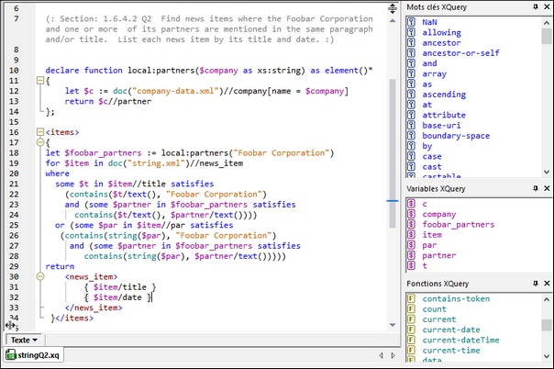Click the 'contains-token' function entry
This screenshot has width=554, height=369.
point(458,298)
